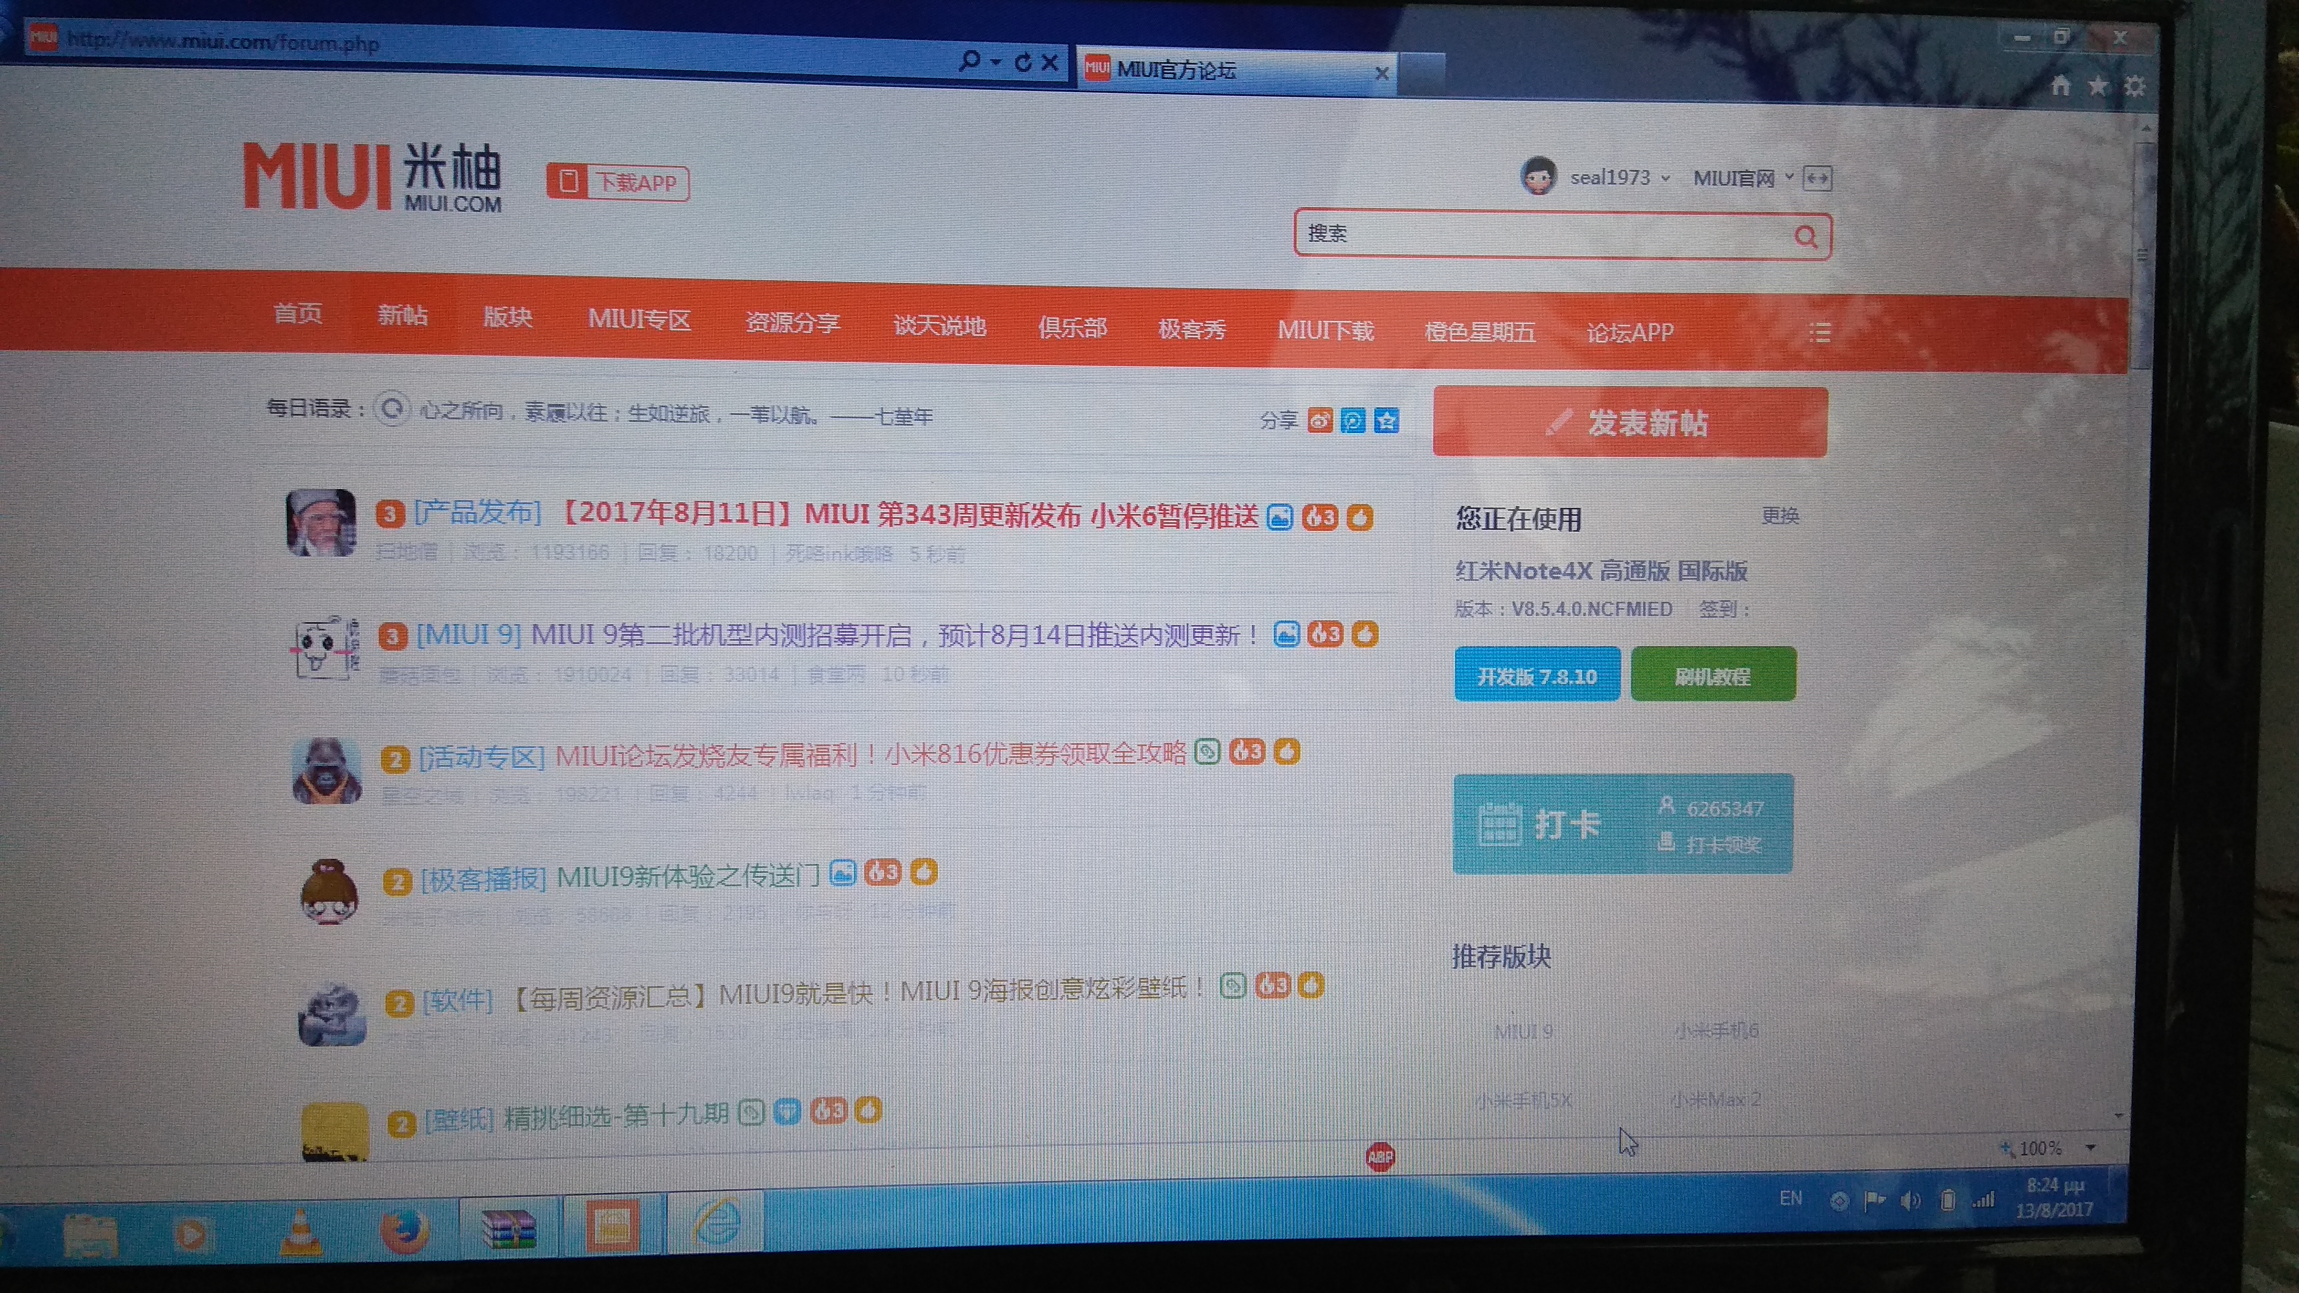The width and height of the screenshot is (2299, 1293).
Task: Open the hamburger menu in orange navbar
Action: [x=1820, y=333]
